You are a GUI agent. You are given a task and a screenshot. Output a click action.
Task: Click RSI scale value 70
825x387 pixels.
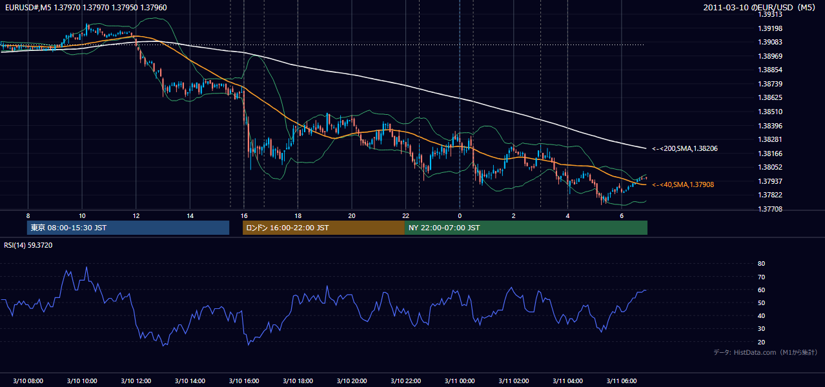762,277
